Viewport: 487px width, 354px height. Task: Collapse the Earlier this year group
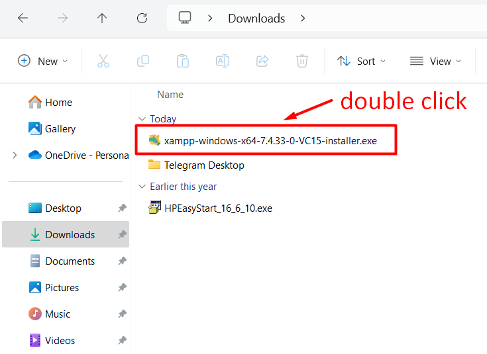point(142,187)
